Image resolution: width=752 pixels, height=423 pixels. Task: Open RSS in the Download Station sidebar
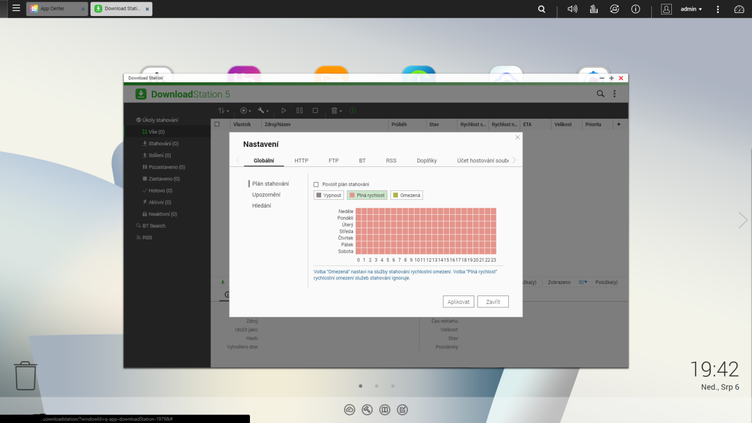(144, 238)
